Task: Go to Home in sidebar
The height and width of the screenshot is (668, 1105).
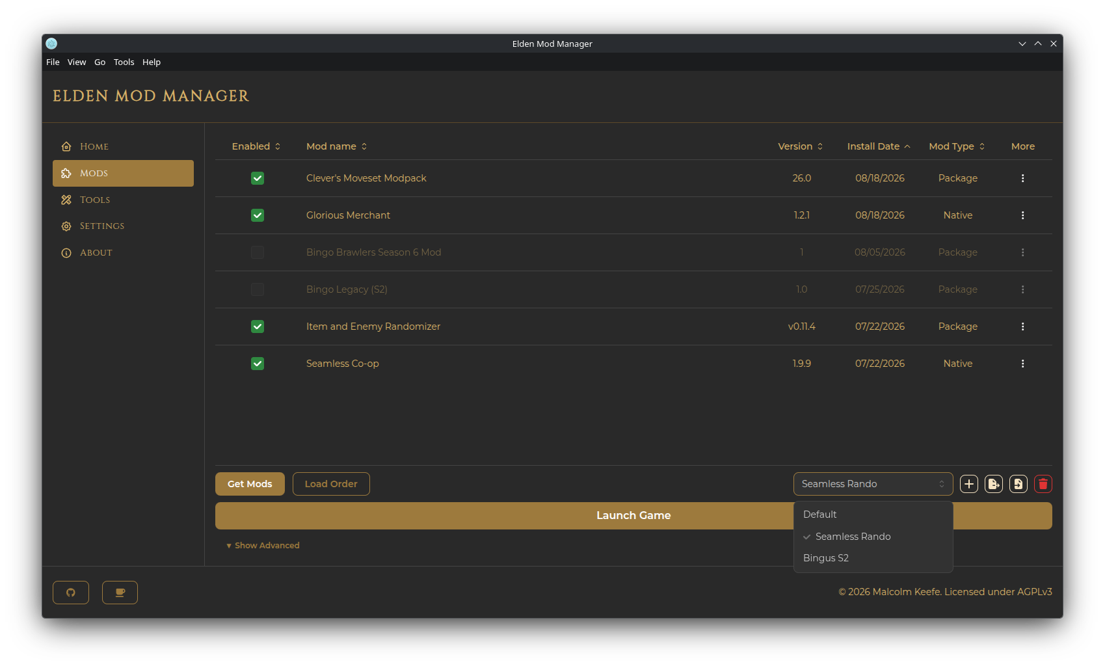Action: 123,146
